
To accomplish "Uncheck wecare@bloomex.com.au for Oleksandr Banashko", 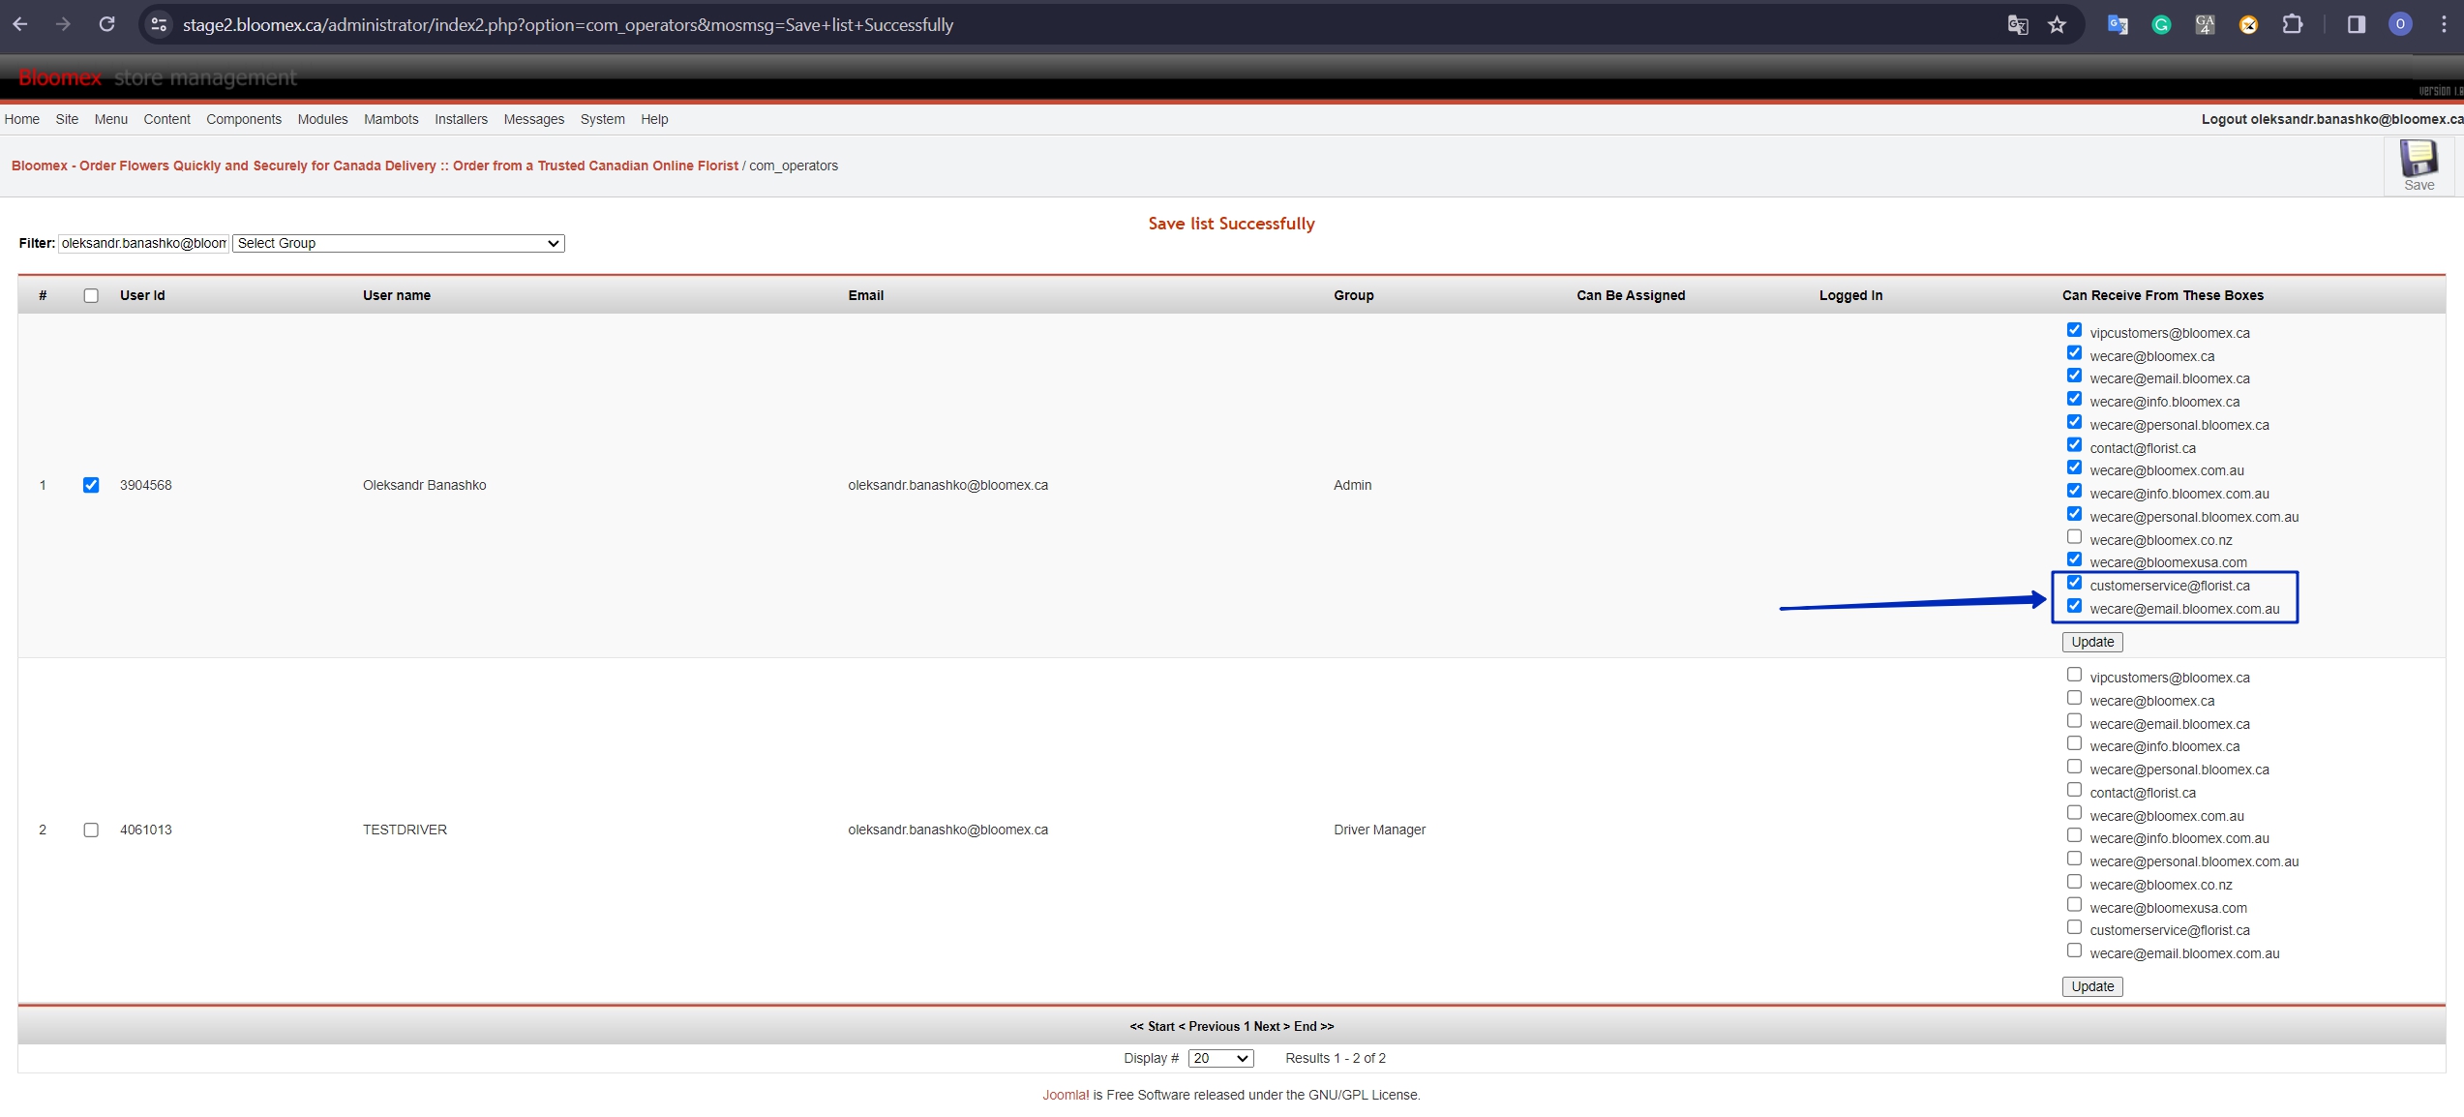I will pos(2074,468).
